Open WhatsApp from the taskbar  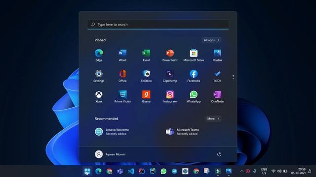(x=163, y=171)
